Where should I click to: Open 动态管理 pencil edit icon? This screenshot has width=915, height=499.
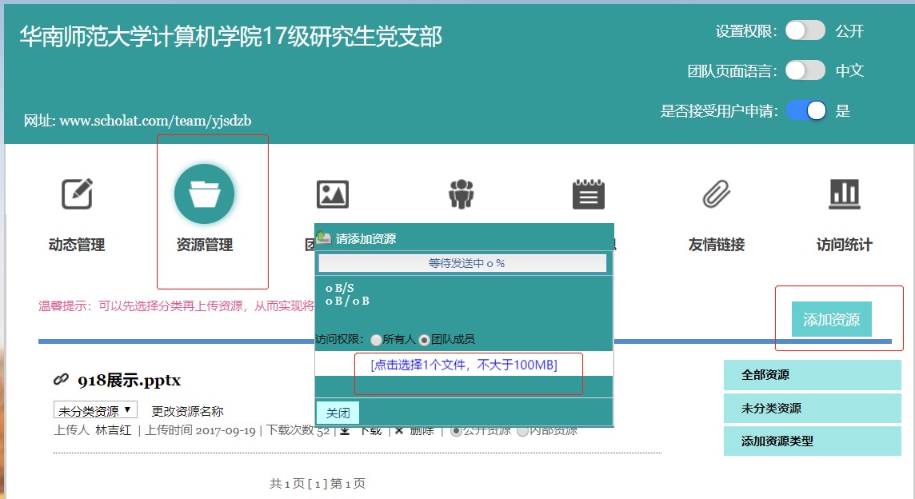pos(77,194)
